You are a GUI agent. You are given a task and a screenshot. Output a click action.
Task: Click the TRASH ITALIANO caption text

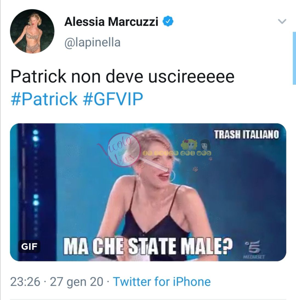coord(247,134)
